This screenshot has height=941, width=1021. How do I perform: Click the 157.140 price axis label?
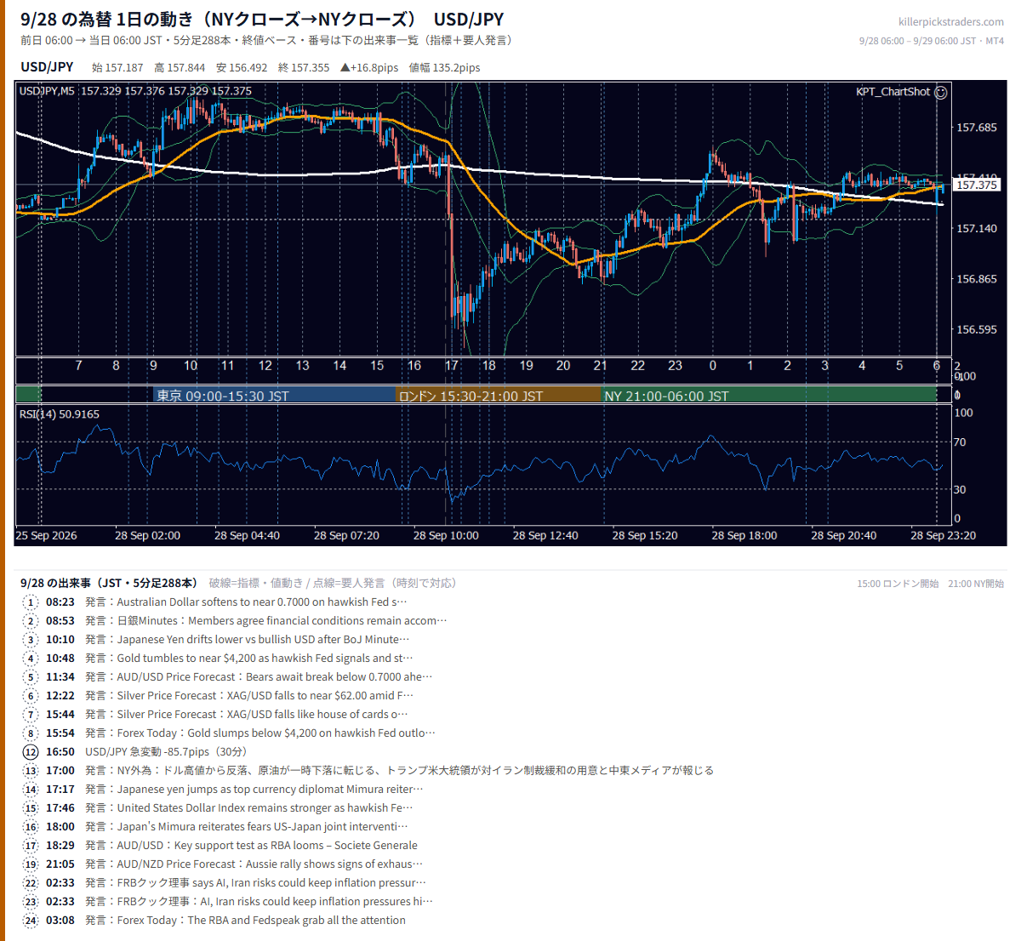977,229
